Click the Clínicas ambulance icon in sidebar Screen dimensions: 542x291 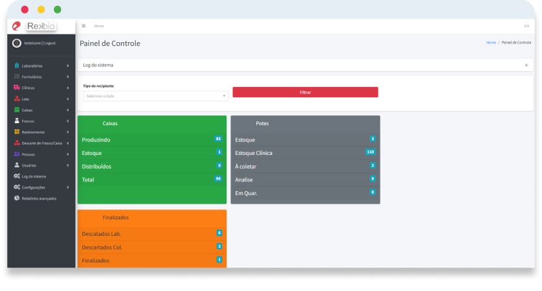(x=17, y=87)
